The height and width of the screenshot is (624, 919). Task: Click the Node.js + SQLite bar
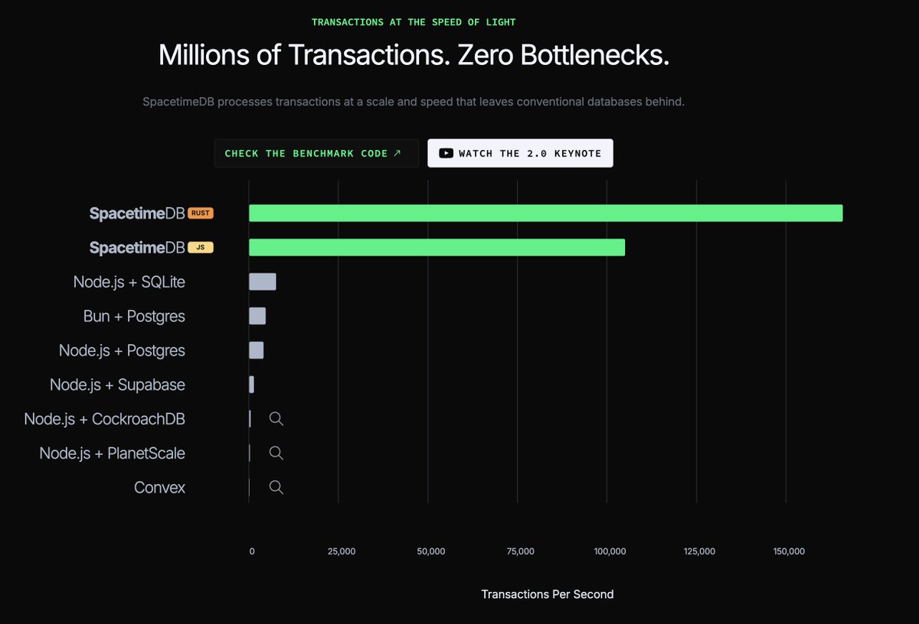(263, 281)
